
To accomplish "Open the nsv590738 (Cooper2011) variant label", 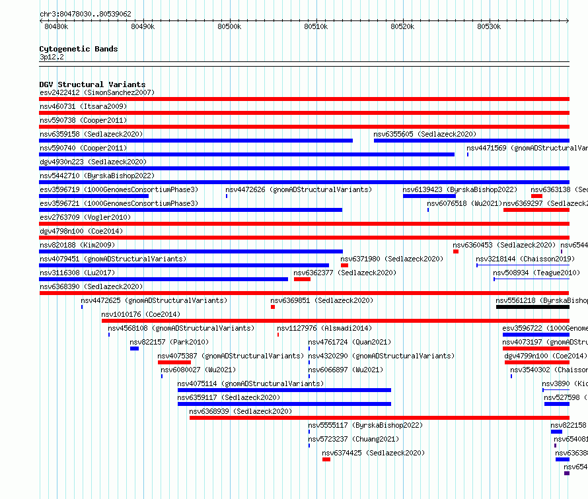I will click(83, 120).
